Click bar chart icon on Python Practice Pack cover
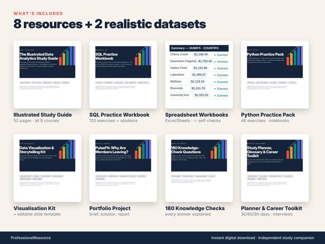Viewport: 325px width, 244px height. click(x=295, y=56)
